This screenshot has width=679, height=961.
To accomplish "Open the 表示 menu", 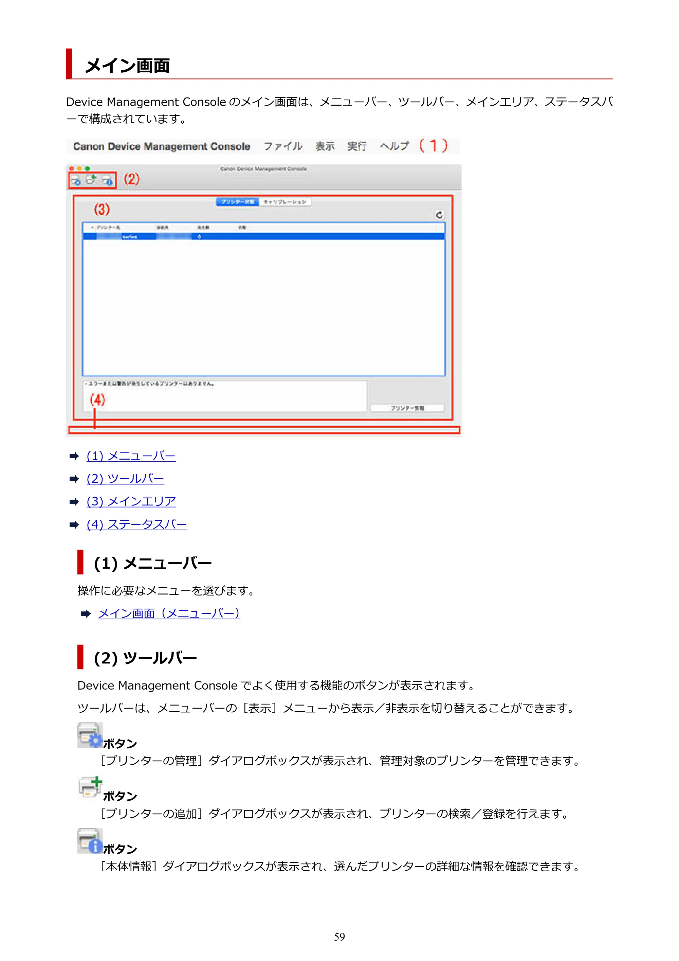I will click(x=325, y=146).
